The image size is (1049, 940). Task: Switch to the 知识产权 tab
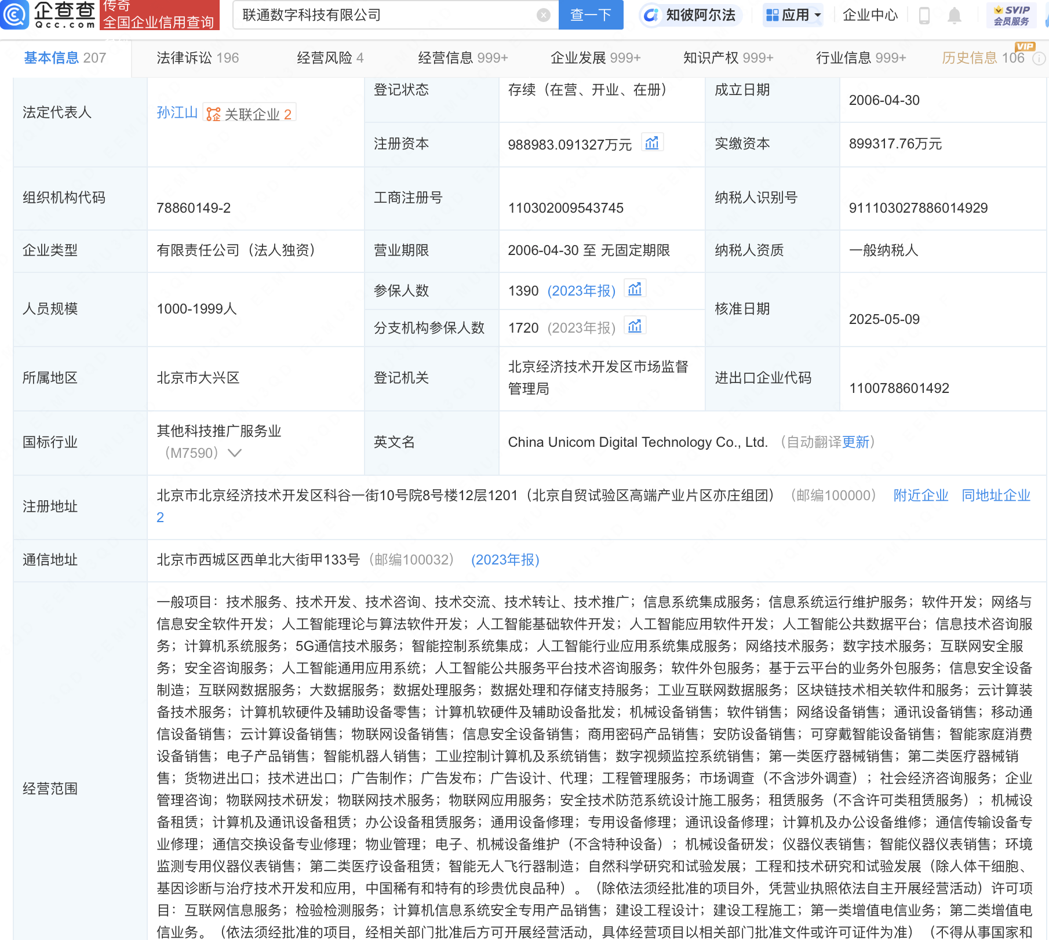point(729,57)
